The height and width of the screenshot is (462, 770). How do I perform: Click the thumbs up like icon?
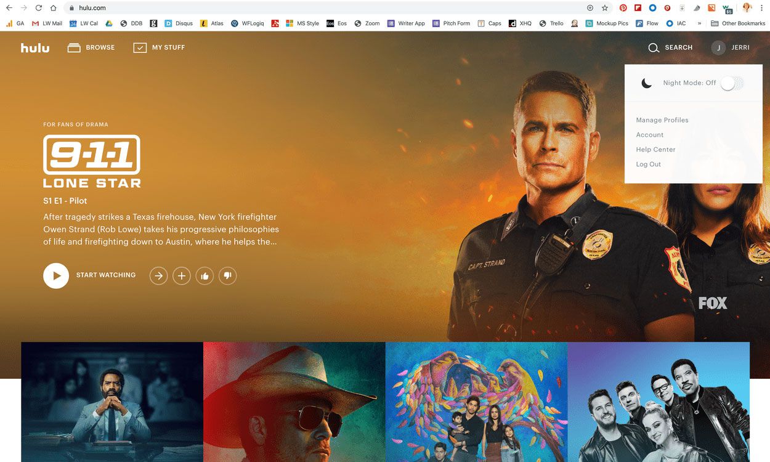coord(205,276)
